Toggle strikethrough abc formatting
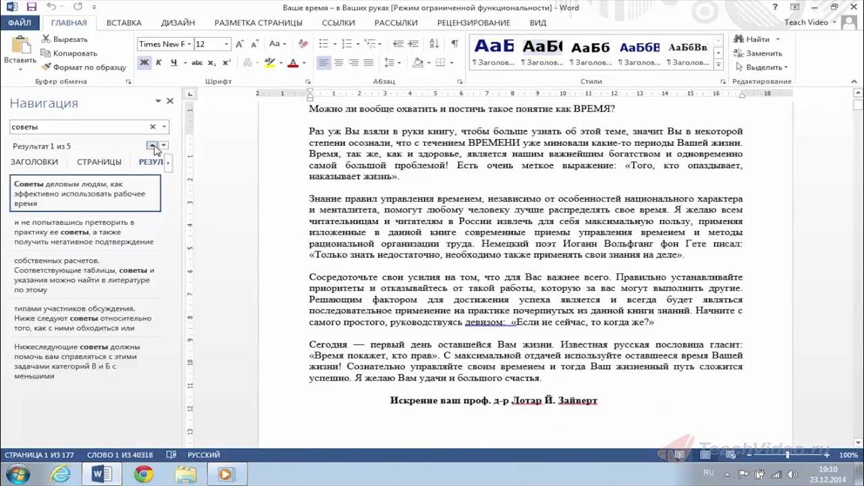This screenshot has height=486, width=864. (x=196, y=63)
